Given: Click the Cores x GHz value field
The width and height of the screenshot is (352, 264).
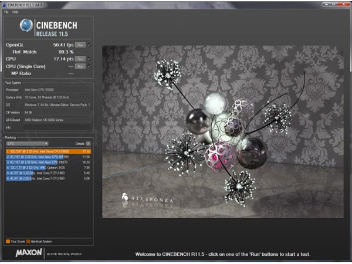Looking at the screenshot, I should (57, 97).
